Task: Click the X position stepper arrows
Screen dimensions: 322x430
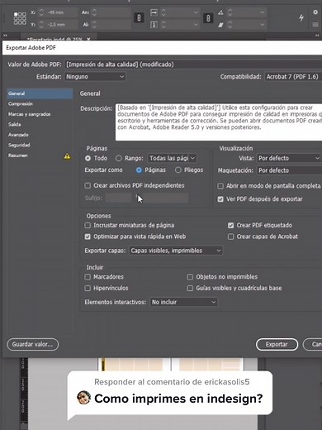Action: coord(41,12)
